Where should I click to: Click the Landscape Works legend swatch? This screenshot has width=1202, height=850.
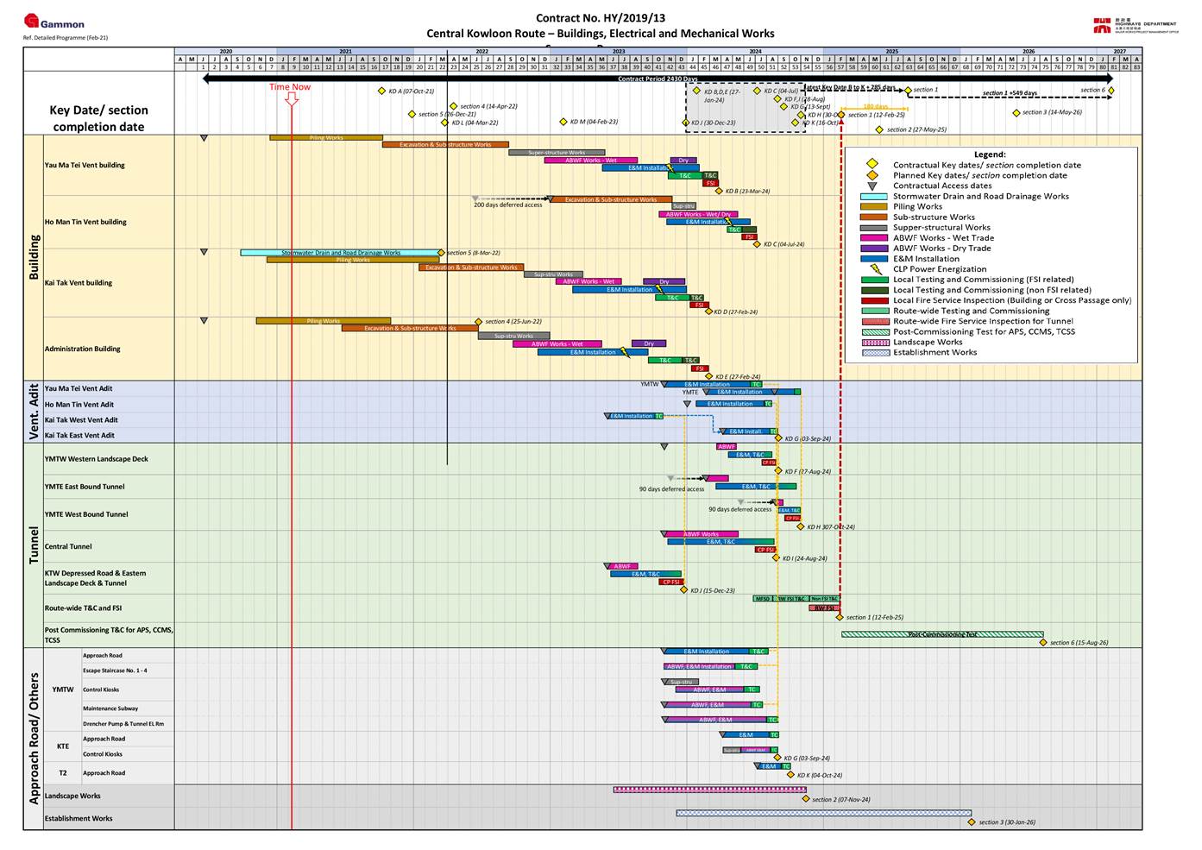(x=873, y=342)
